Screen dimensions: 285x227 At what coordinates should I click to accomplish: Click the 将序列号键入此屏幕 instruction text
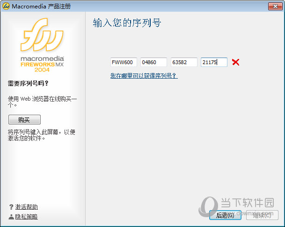pos(42,135)
